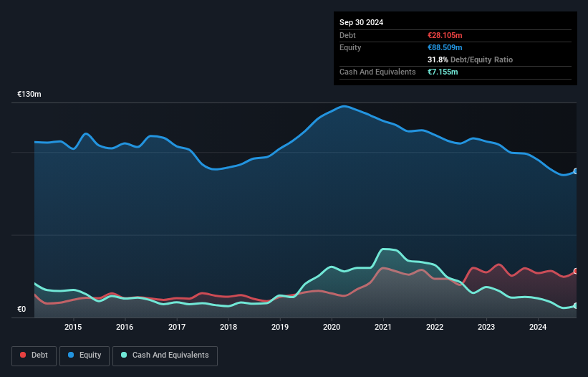588x377 pixels.
Task: Click the 2019 x-axis label
Action: coord(280,327)
